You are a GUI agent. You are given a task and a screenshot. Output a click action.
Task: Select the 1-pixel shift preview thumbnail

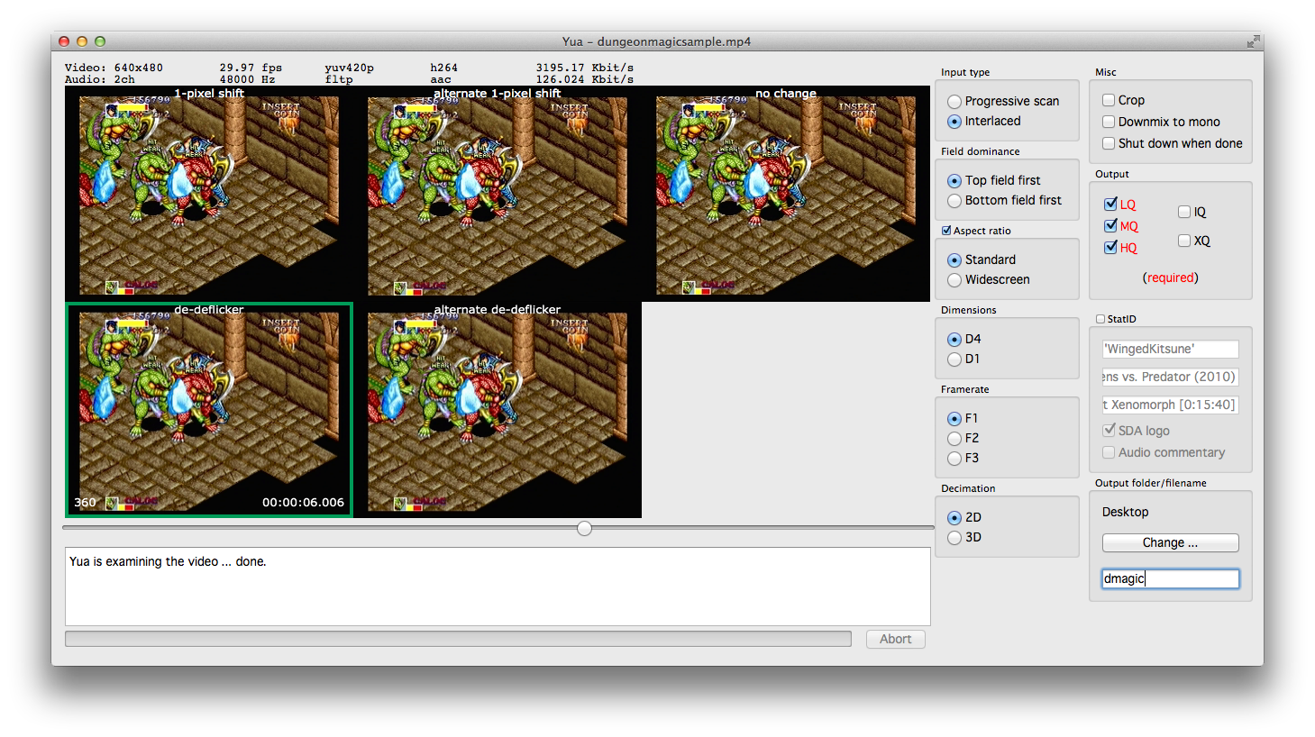[x=209, y=194]
